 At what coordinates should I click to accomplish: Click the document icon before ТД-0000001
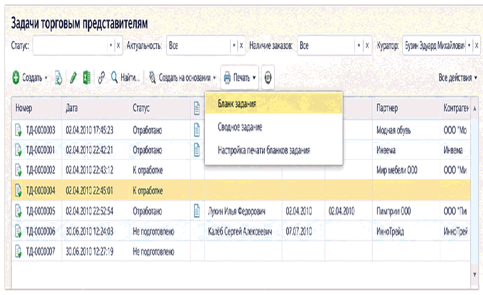coord(19,150)
